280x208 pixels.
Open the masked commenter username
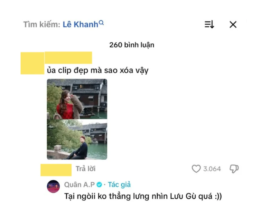[69, 58]
